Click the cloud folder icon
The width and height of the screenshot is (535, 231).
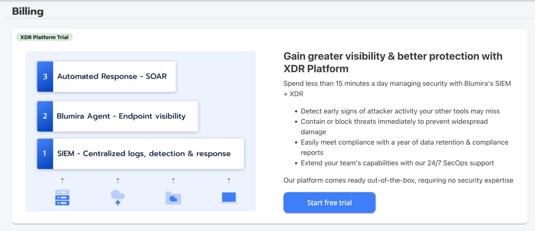(173, 198)
